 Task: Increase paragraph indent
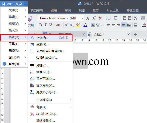click(130, 18)
